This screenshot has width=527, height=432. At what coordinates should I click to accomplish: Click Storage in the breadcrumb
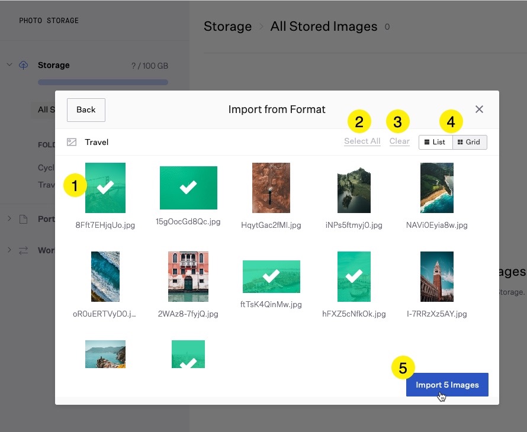227,27
